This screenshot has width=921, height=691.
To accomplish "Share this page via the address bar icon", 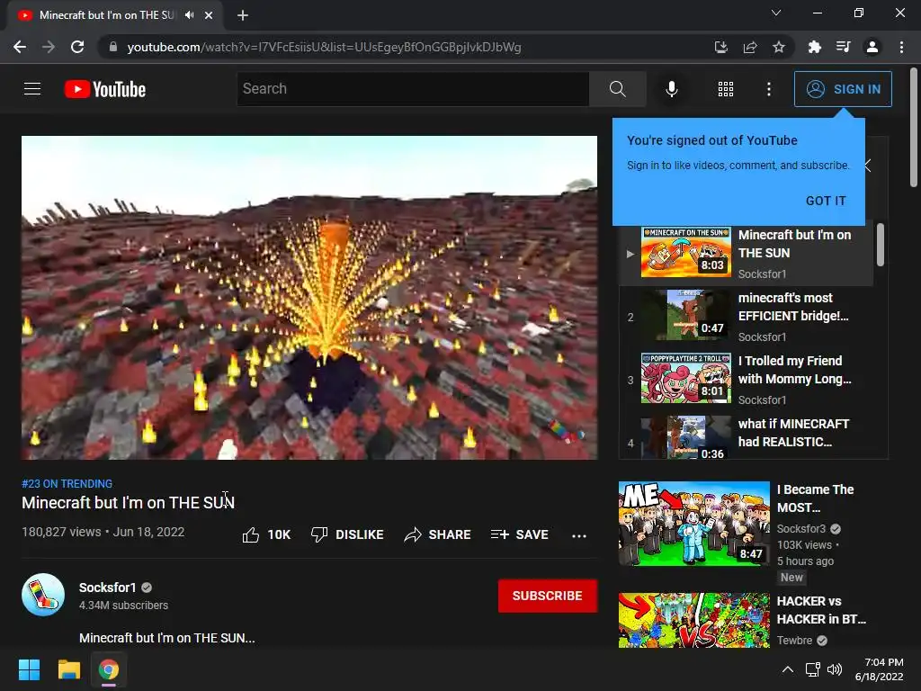I will tap(750, 47).
